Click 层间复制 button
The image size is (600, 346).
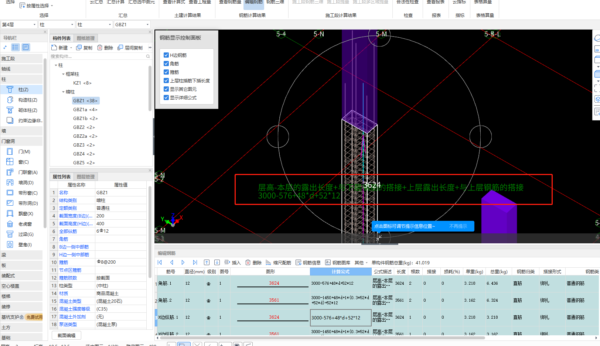coord(130,48)
